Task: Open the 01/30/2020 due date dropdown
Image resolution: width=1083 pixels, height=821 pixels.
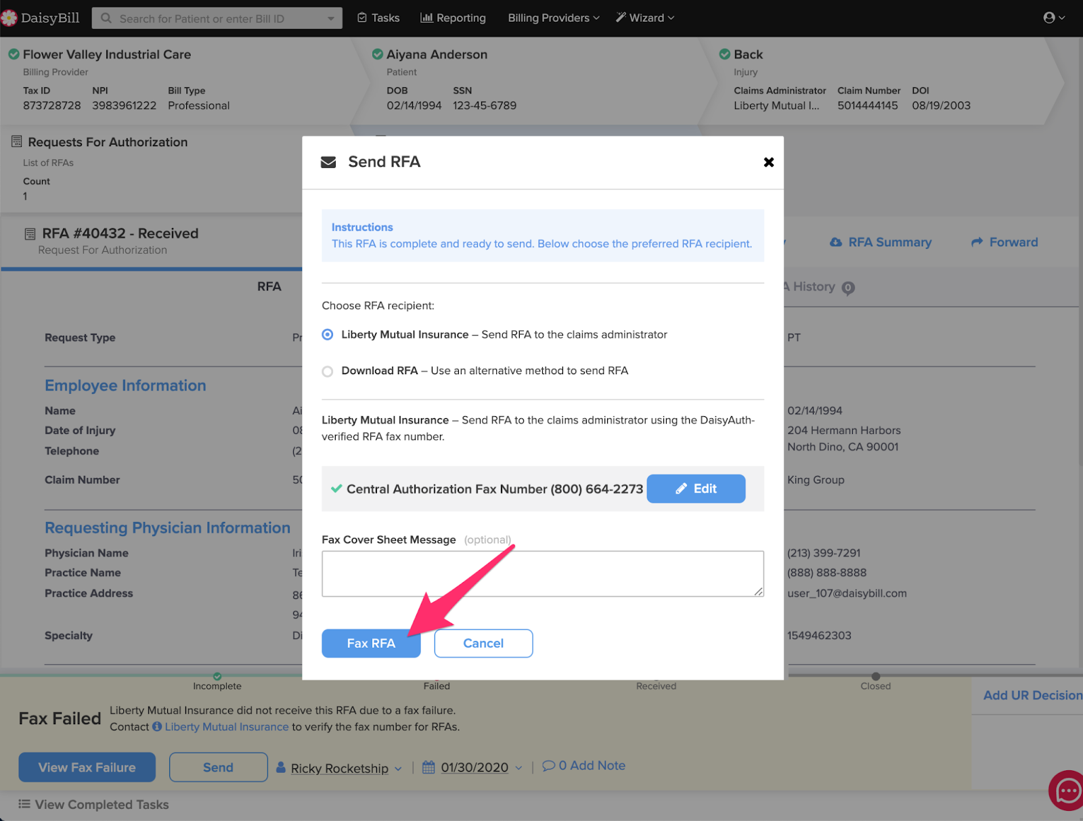Action: (472, 768)
